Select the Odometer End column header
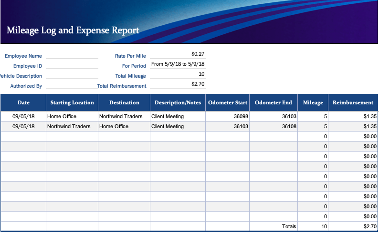 click(x=274, y=102)
